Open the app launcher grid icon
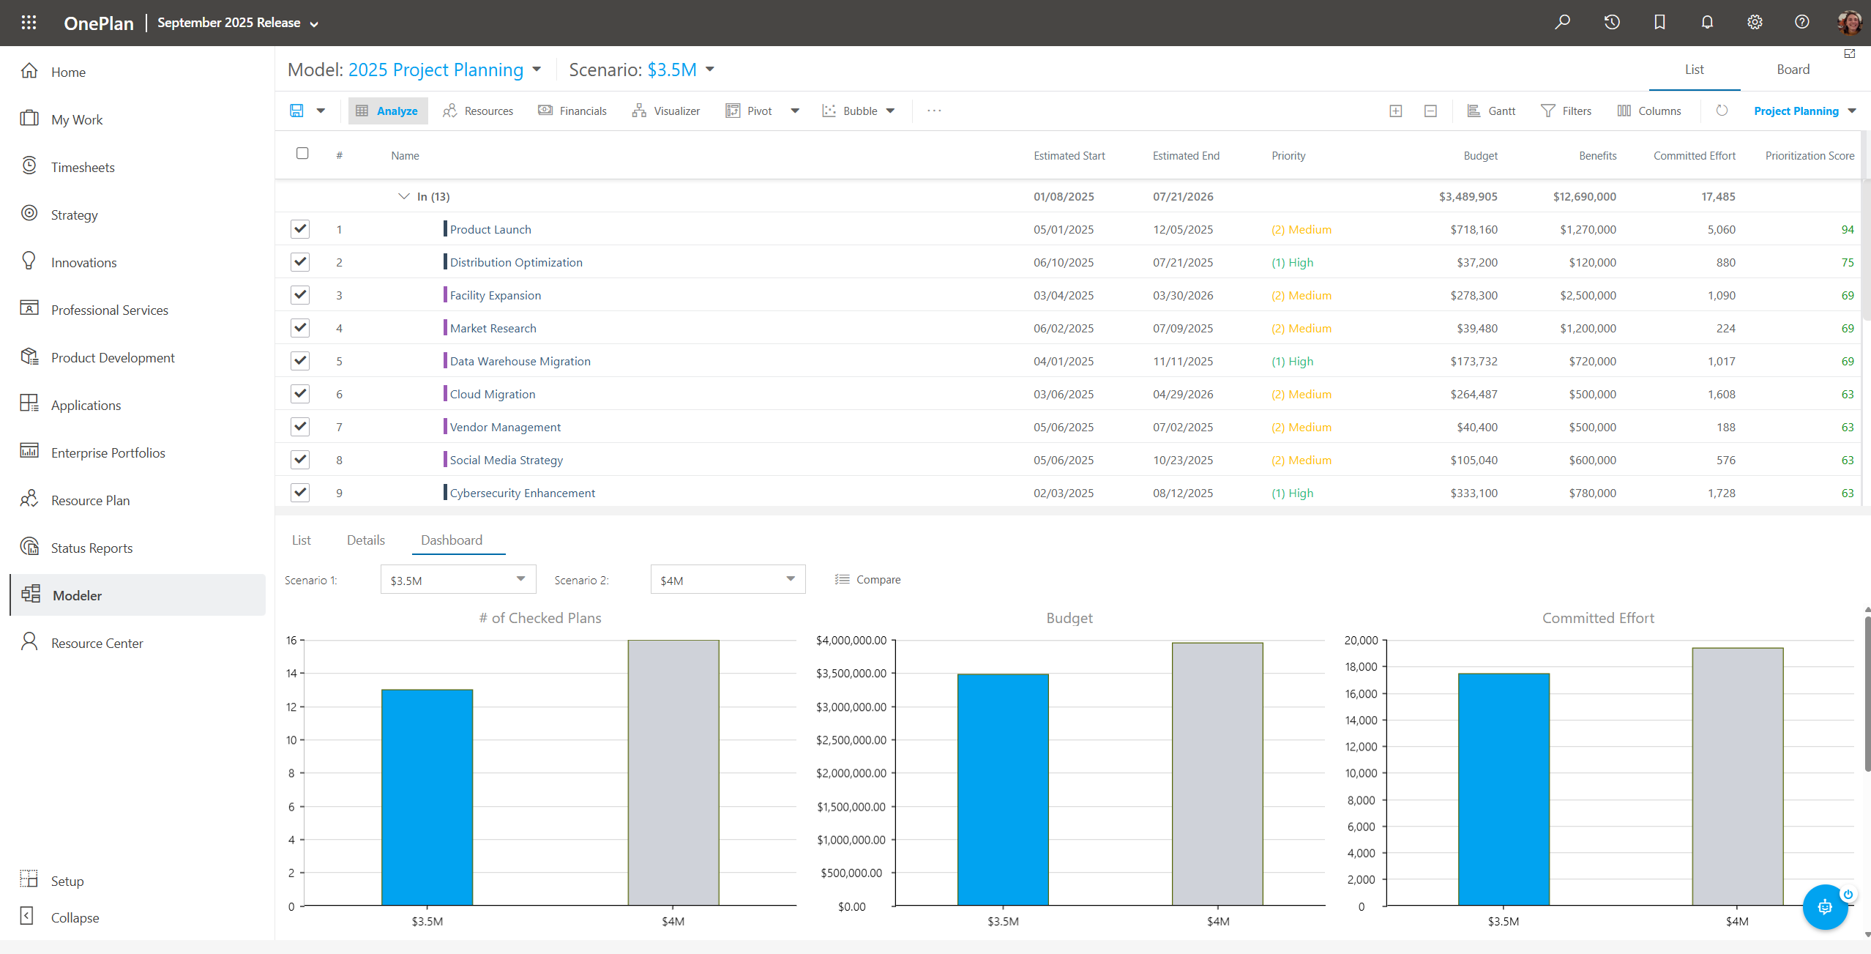Image resolution: width=1871 pixels, height=954 pixels. click(29, 22)
